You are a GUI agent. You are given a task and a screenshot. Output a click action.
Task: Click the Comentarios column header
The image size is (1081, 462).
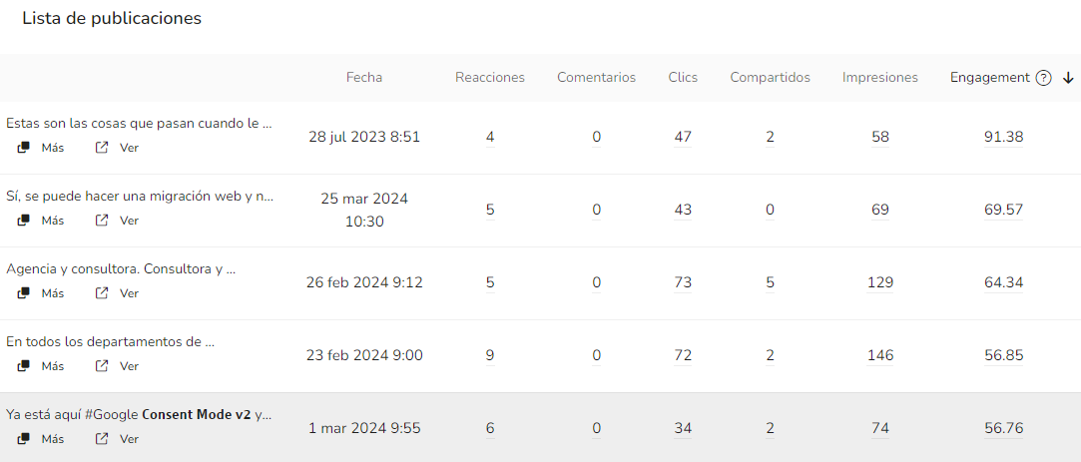click(596, 78)
